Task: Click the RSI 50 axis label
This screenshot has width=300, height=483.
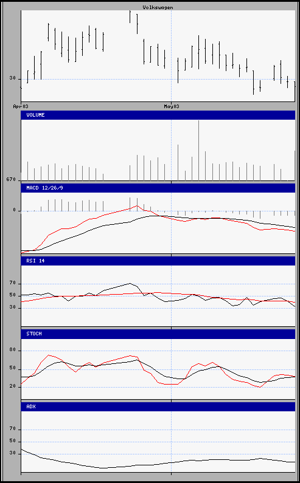Action: tap(13, 295)
